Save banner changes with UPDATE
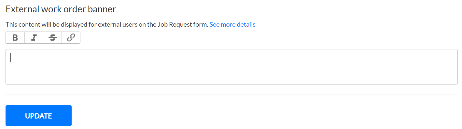Viewport: 462px width, 129px height. point(38,116)
